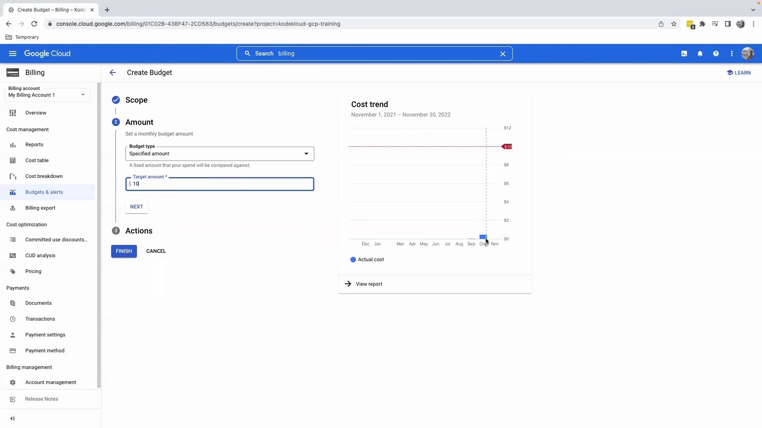Click the blue FINISH button
This screenshot has width=762, height=428.
pyautogui.click(x=124, y=251)
